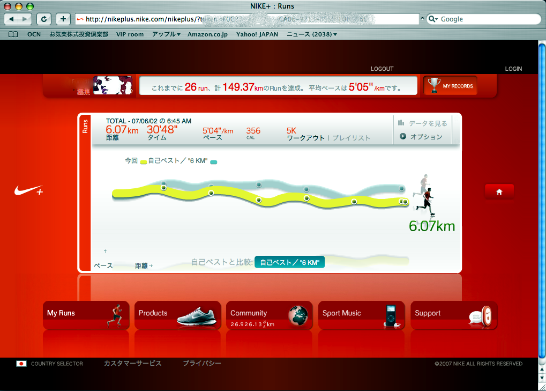Open the Products section
Screen dimensions: 546x391
177,315
